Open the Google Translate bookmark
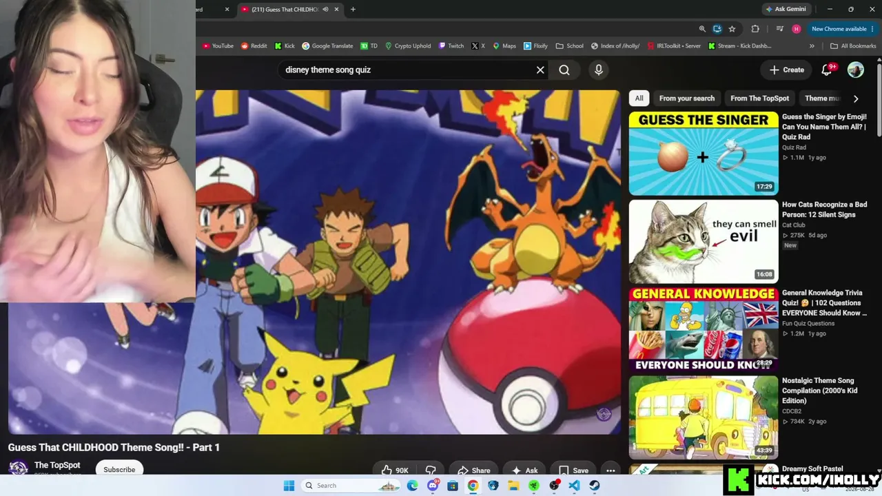The width and height of the screenshot is (882, 496). 327,46
